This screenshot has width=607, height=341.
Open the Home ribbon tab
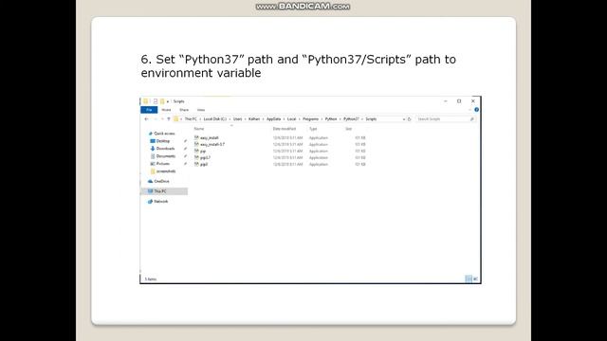pos(166,110)
